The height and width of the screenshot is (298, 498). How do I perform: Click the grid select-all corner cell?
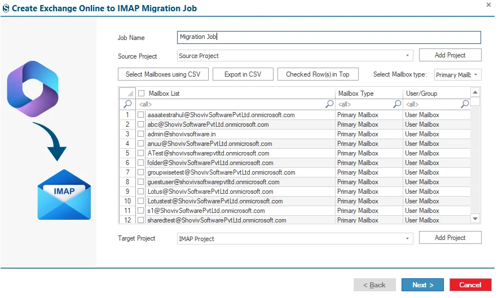127,94
